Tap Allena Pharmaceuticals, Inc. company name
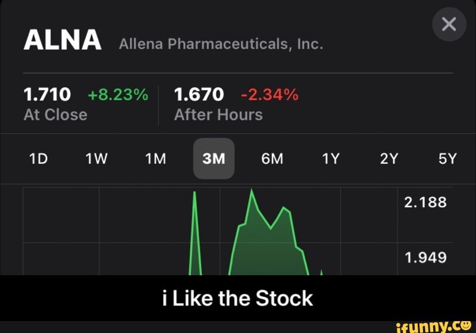 (221, 45)
